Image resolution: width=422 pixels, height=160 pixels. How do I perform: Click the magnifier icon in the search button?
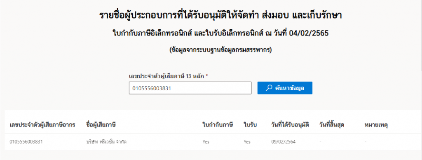tap(269, 88)
